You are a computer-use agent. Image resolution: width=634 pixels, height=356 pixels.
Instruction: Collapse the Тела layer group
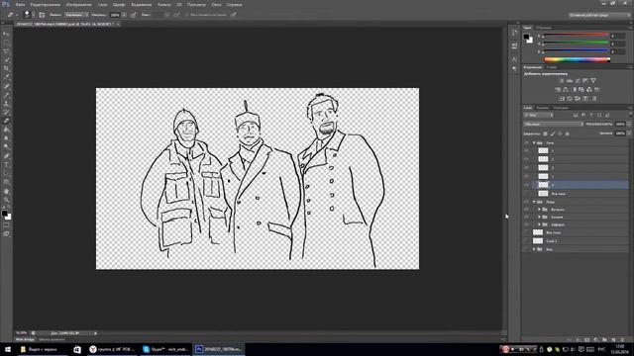[534, 142]
